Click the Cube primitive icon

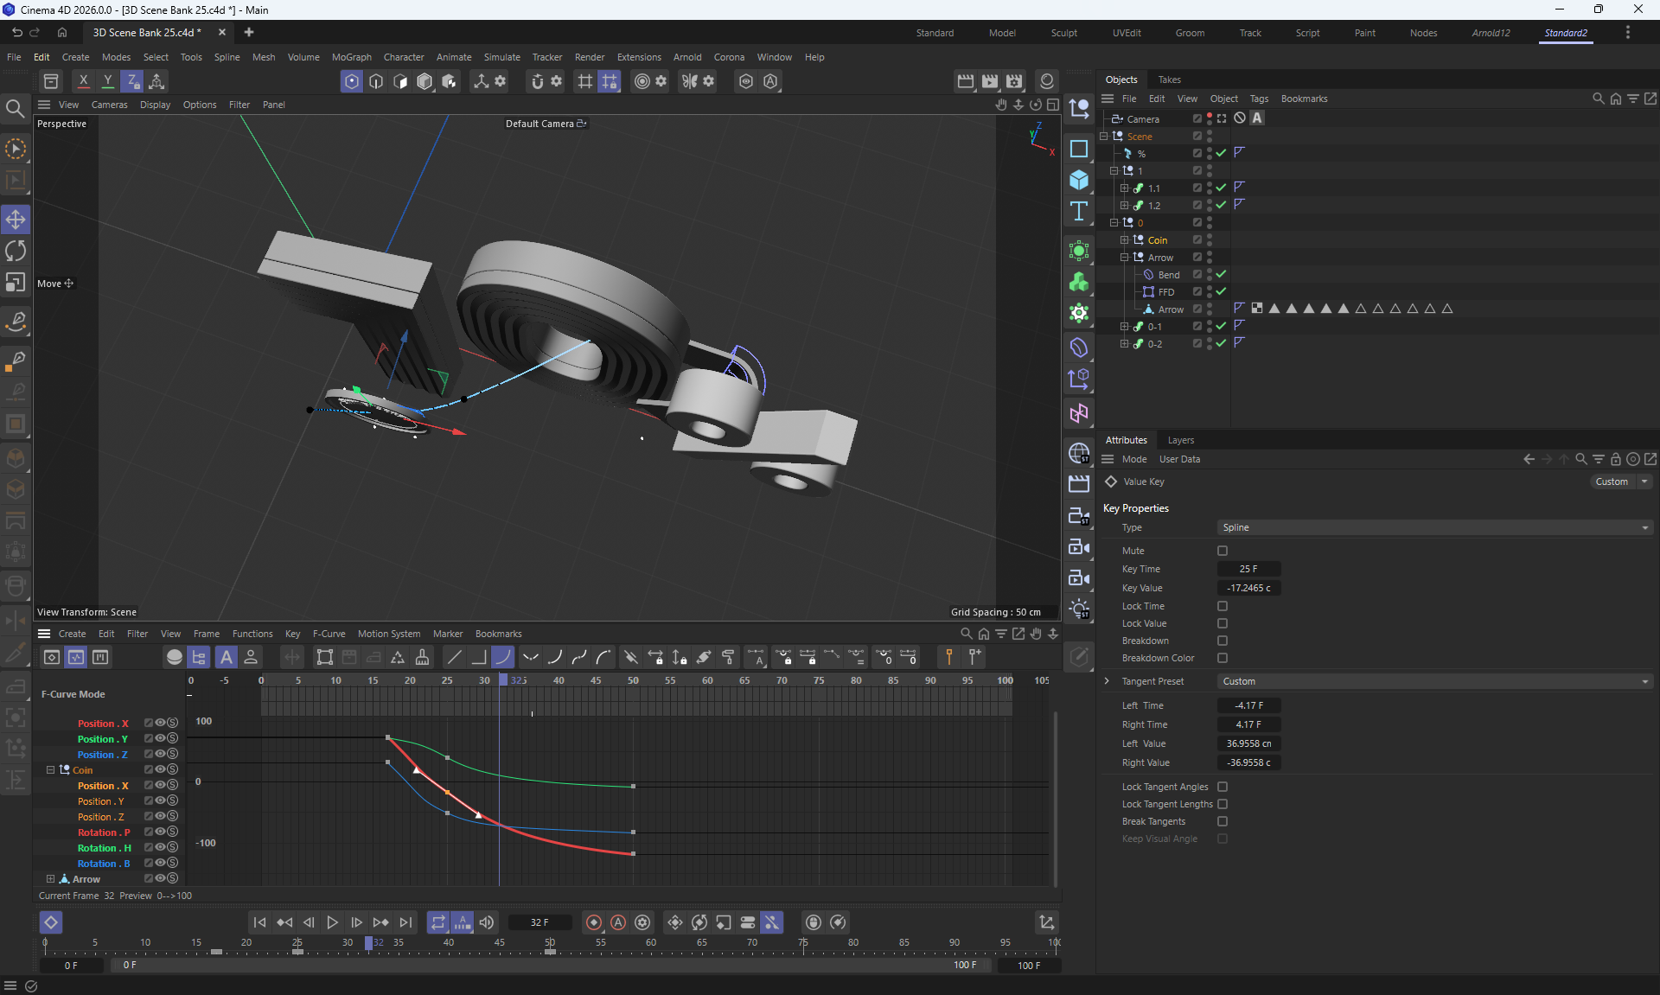(1079, 180)
